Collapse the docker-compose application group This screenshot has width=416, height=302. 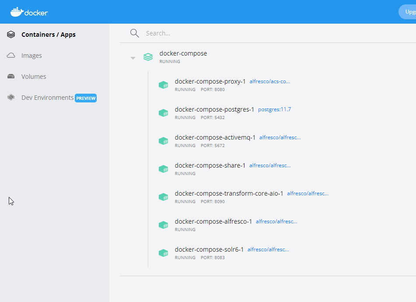[133, 57]
